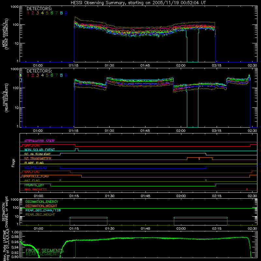Click orange detector 3 in front segments legend
261x261 pixels.
pyautogui.click(x=38, y=13)
